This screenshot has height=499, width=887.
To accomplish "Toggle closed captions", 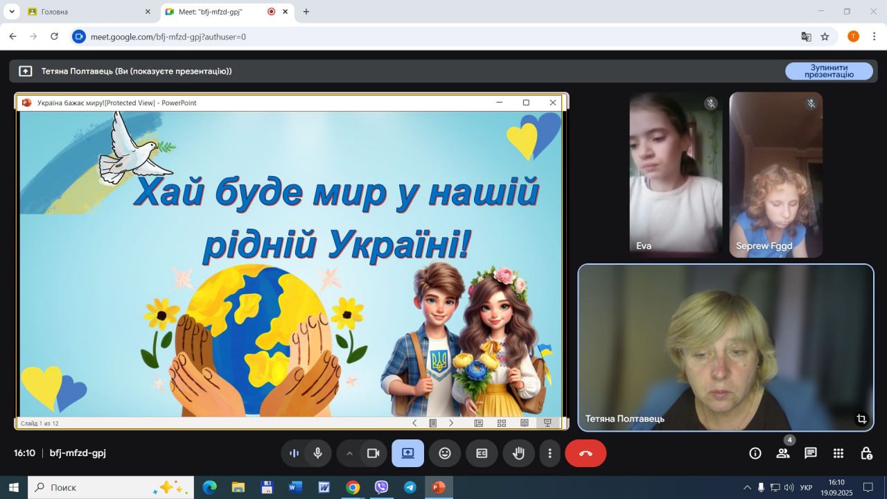I will click(482, 453).
